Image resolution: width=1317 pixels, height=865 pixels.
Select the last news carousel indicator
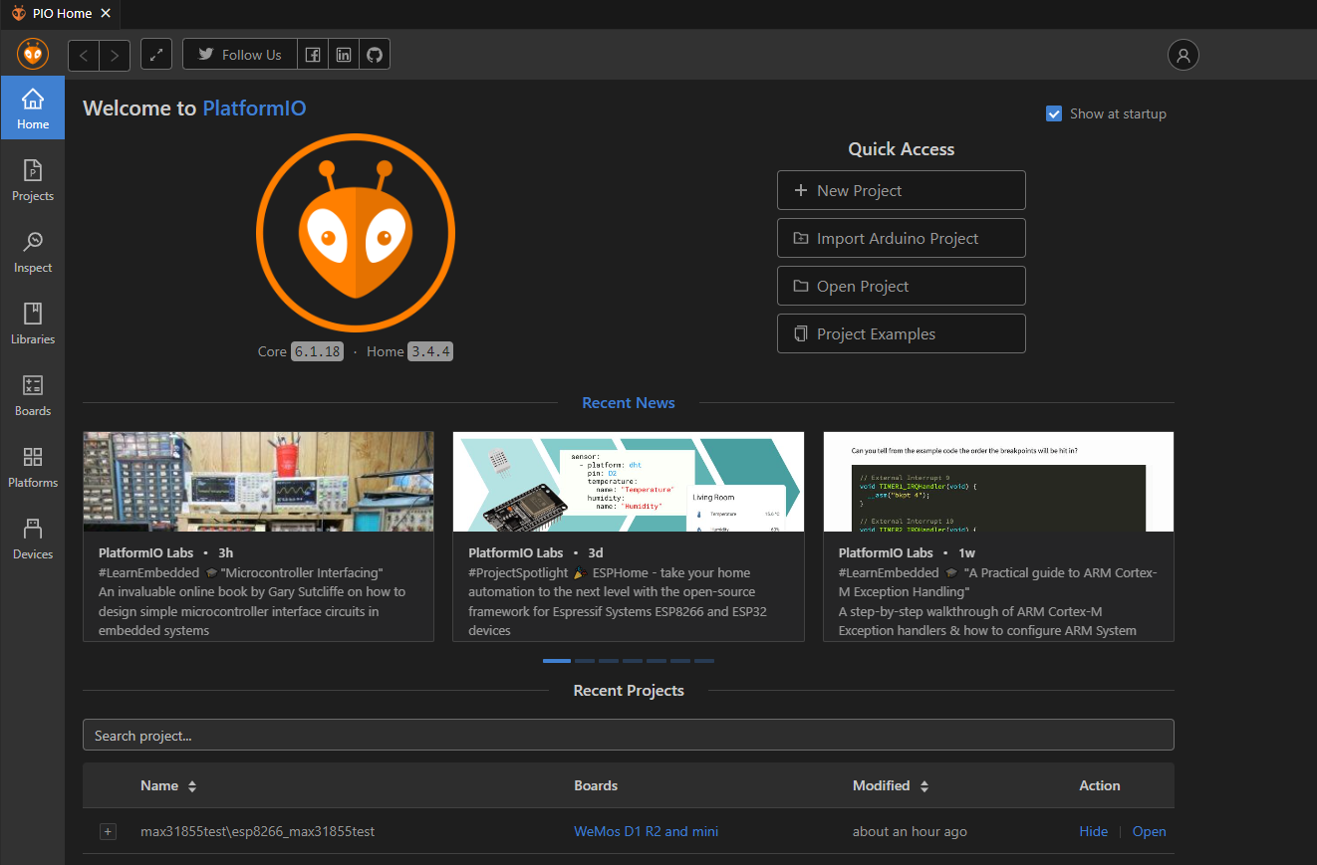(704, 660)
